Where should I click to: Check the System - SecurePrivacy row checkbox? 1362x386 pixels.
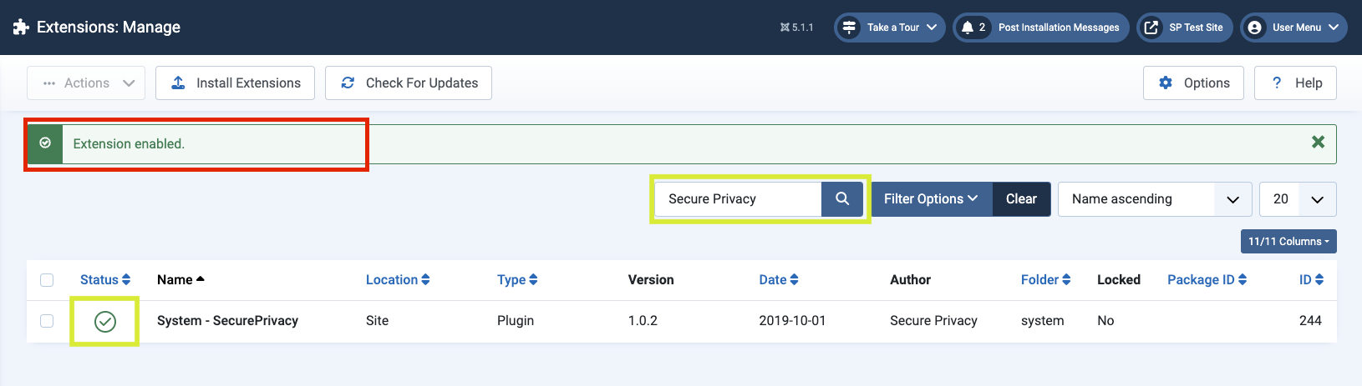point(47,321)
